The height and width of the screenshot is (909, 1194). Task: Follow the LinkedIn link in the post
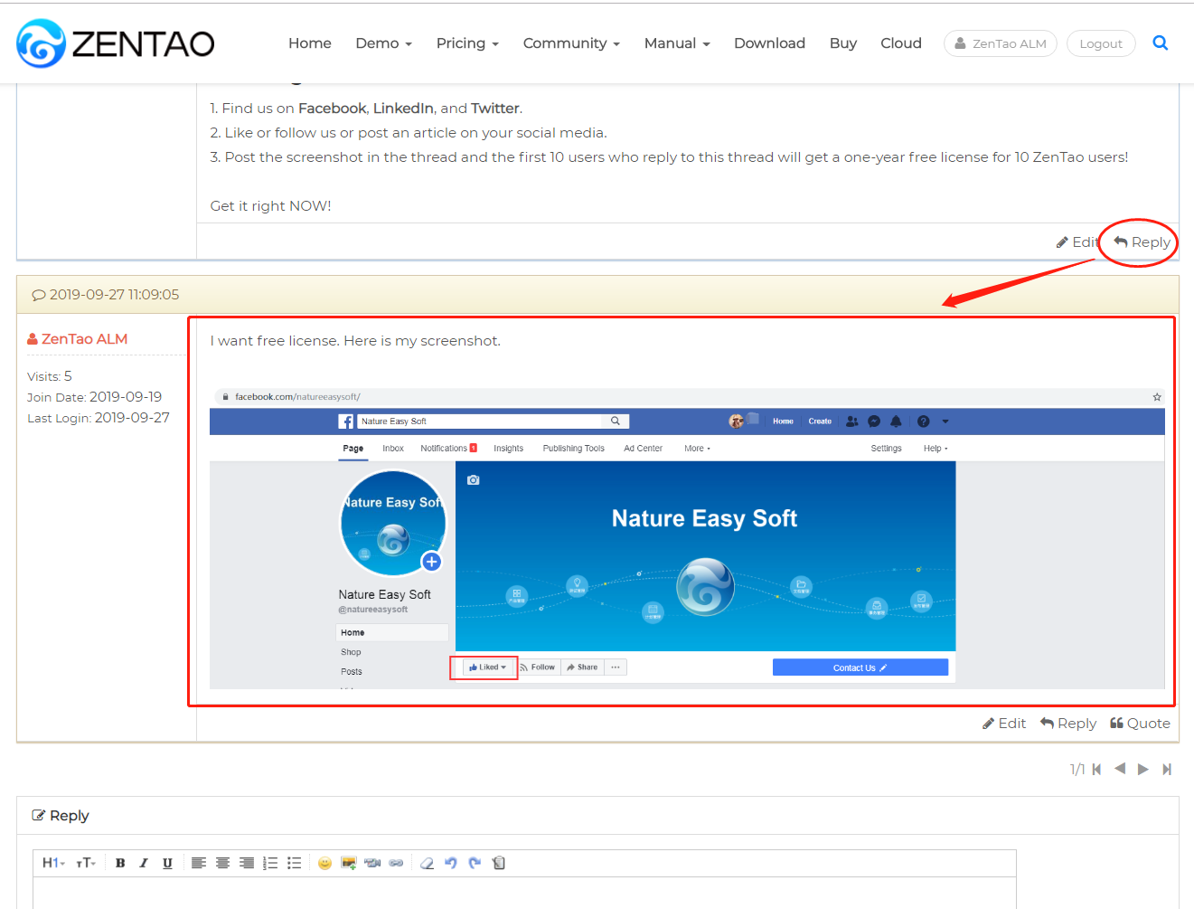pos(403,109)
